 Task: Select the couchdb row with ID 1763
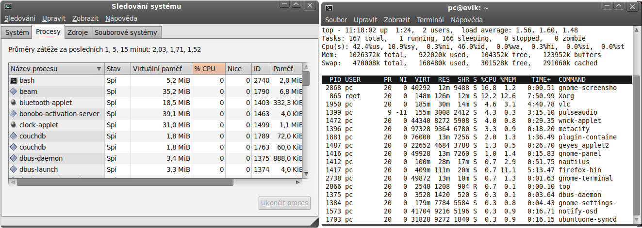tap(155, 147)
